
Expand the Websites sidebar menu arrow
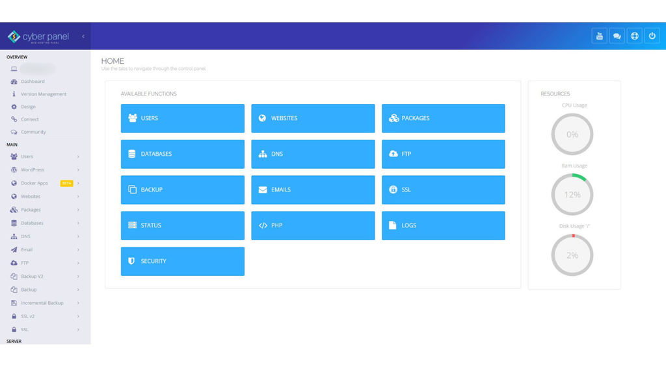78,196
